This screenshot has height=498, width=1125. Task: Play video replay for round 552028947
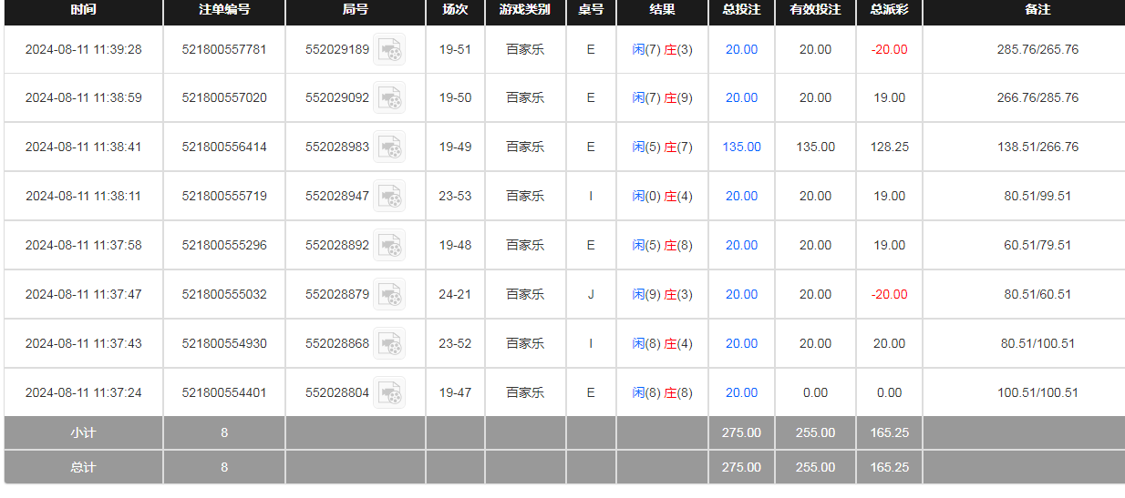(389, 197)
